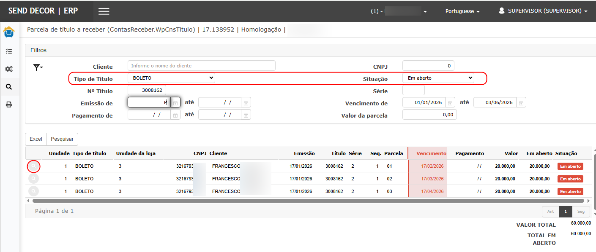
Task: Open calendar picker for Pagamento de start date
Action: coord(175,115)
